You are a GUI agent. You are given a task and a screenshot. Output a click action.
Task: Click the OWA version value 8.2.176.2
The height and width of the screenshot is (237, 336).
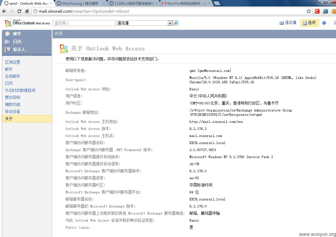pyautogui.click(x=198, y=129)
